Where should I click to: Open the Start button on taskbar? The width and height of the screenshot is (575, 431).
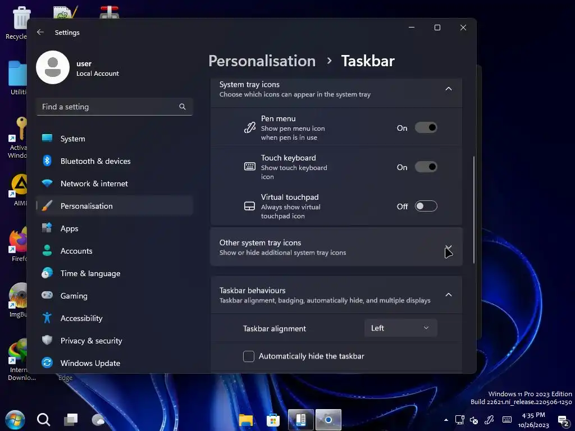coord(15,420)
